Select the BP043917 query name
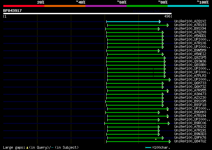This screenshot has height=150, width=212. click(13, 11)
